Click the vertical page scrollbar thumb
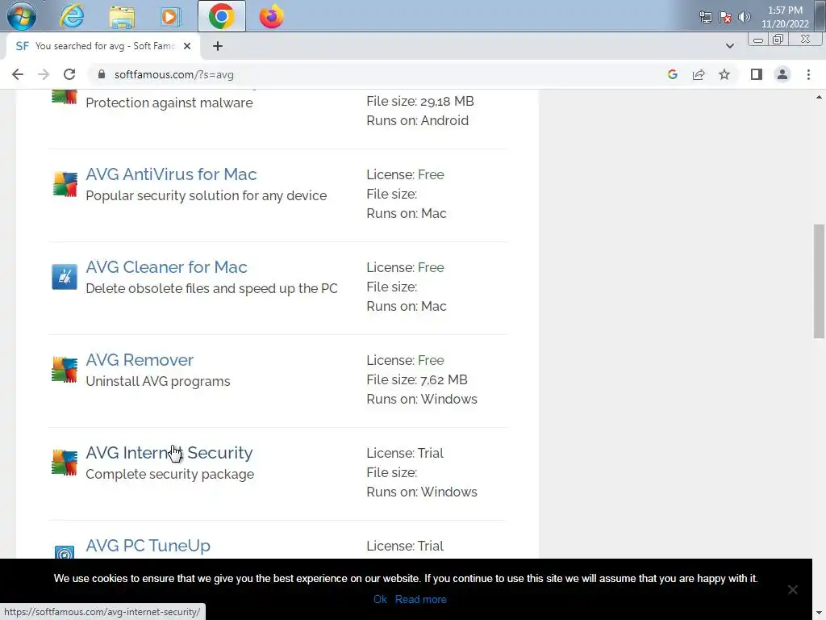The image size is (826, 620). point(818,281)
